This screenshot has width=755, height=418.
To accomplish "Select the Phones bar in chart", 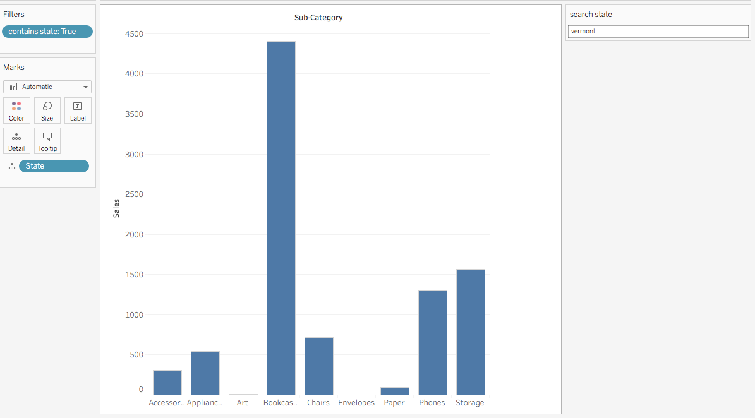I will pyautogui.click(x=432, y=342).
